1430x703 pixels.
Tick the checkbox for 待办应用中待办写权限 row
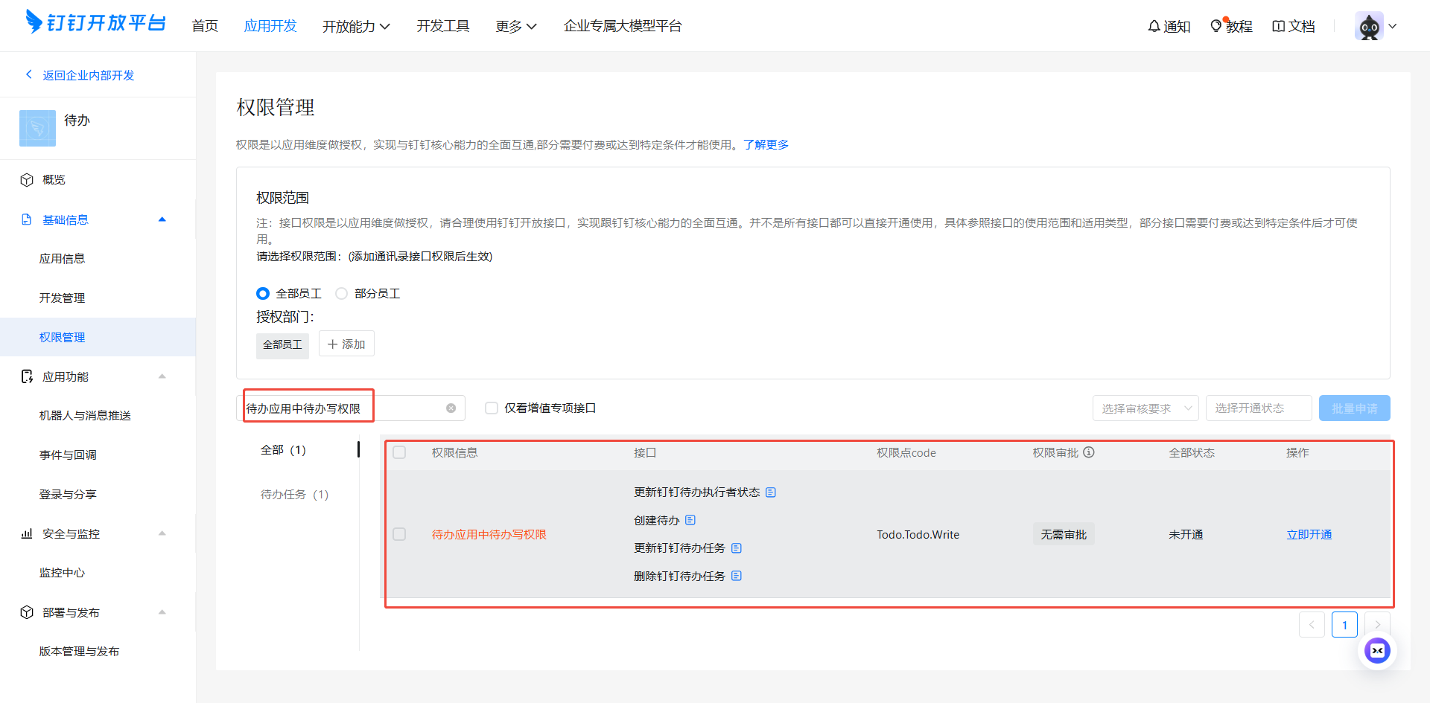pos(400,534)
